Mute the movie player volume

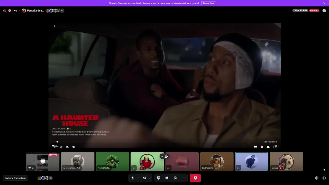point(74,147)
